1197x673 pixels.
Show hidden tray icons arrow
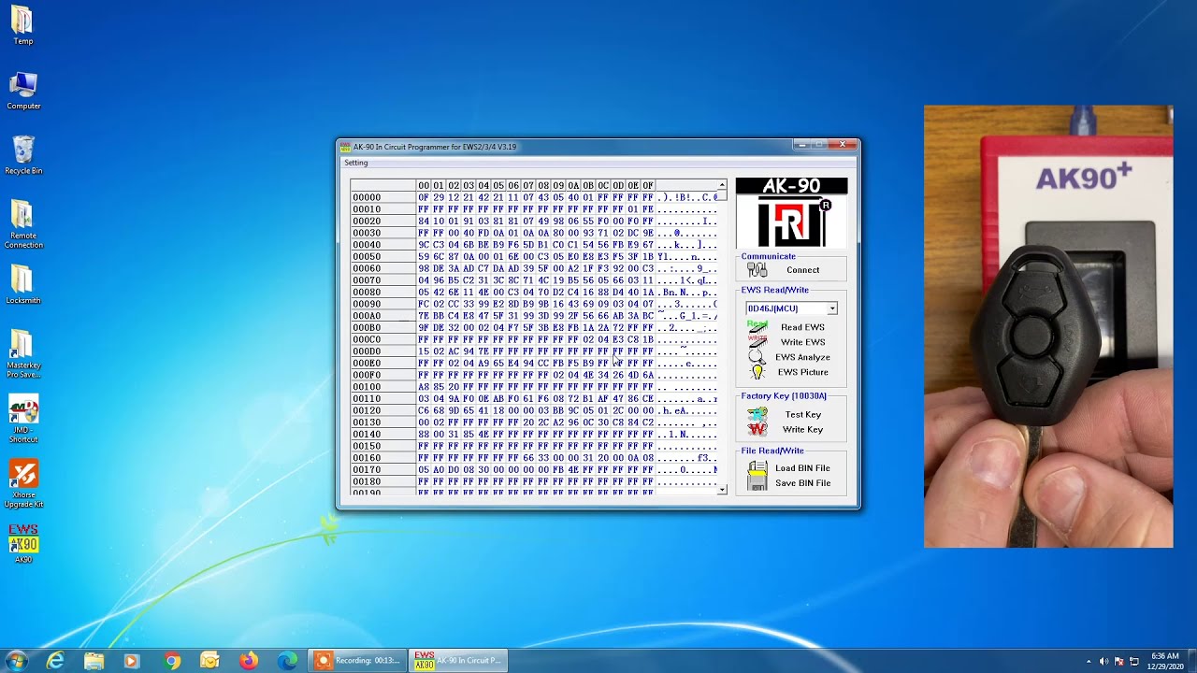[1089, 662]
